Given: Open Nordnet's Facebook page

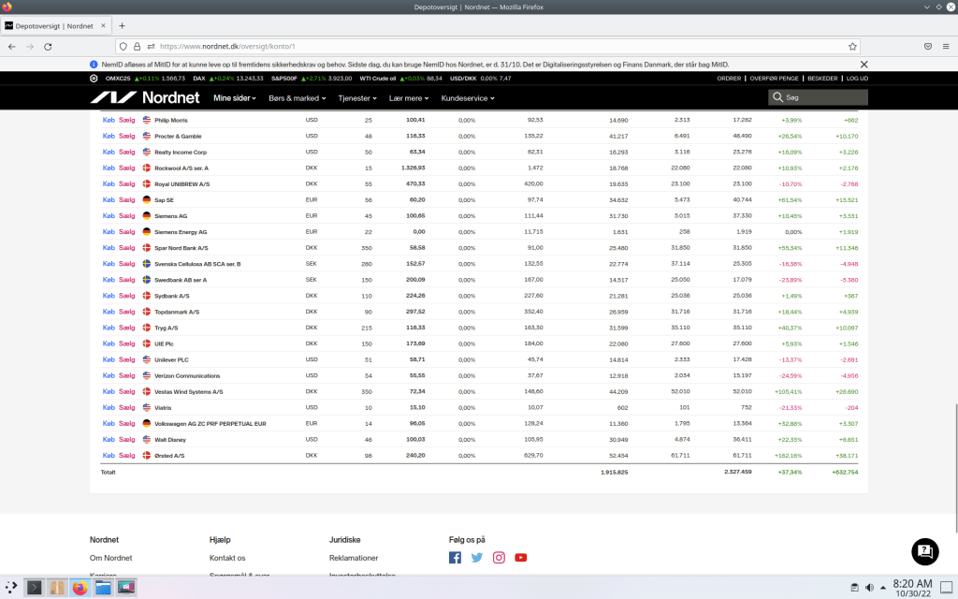Looking at the screenshot, I should 455,558.
